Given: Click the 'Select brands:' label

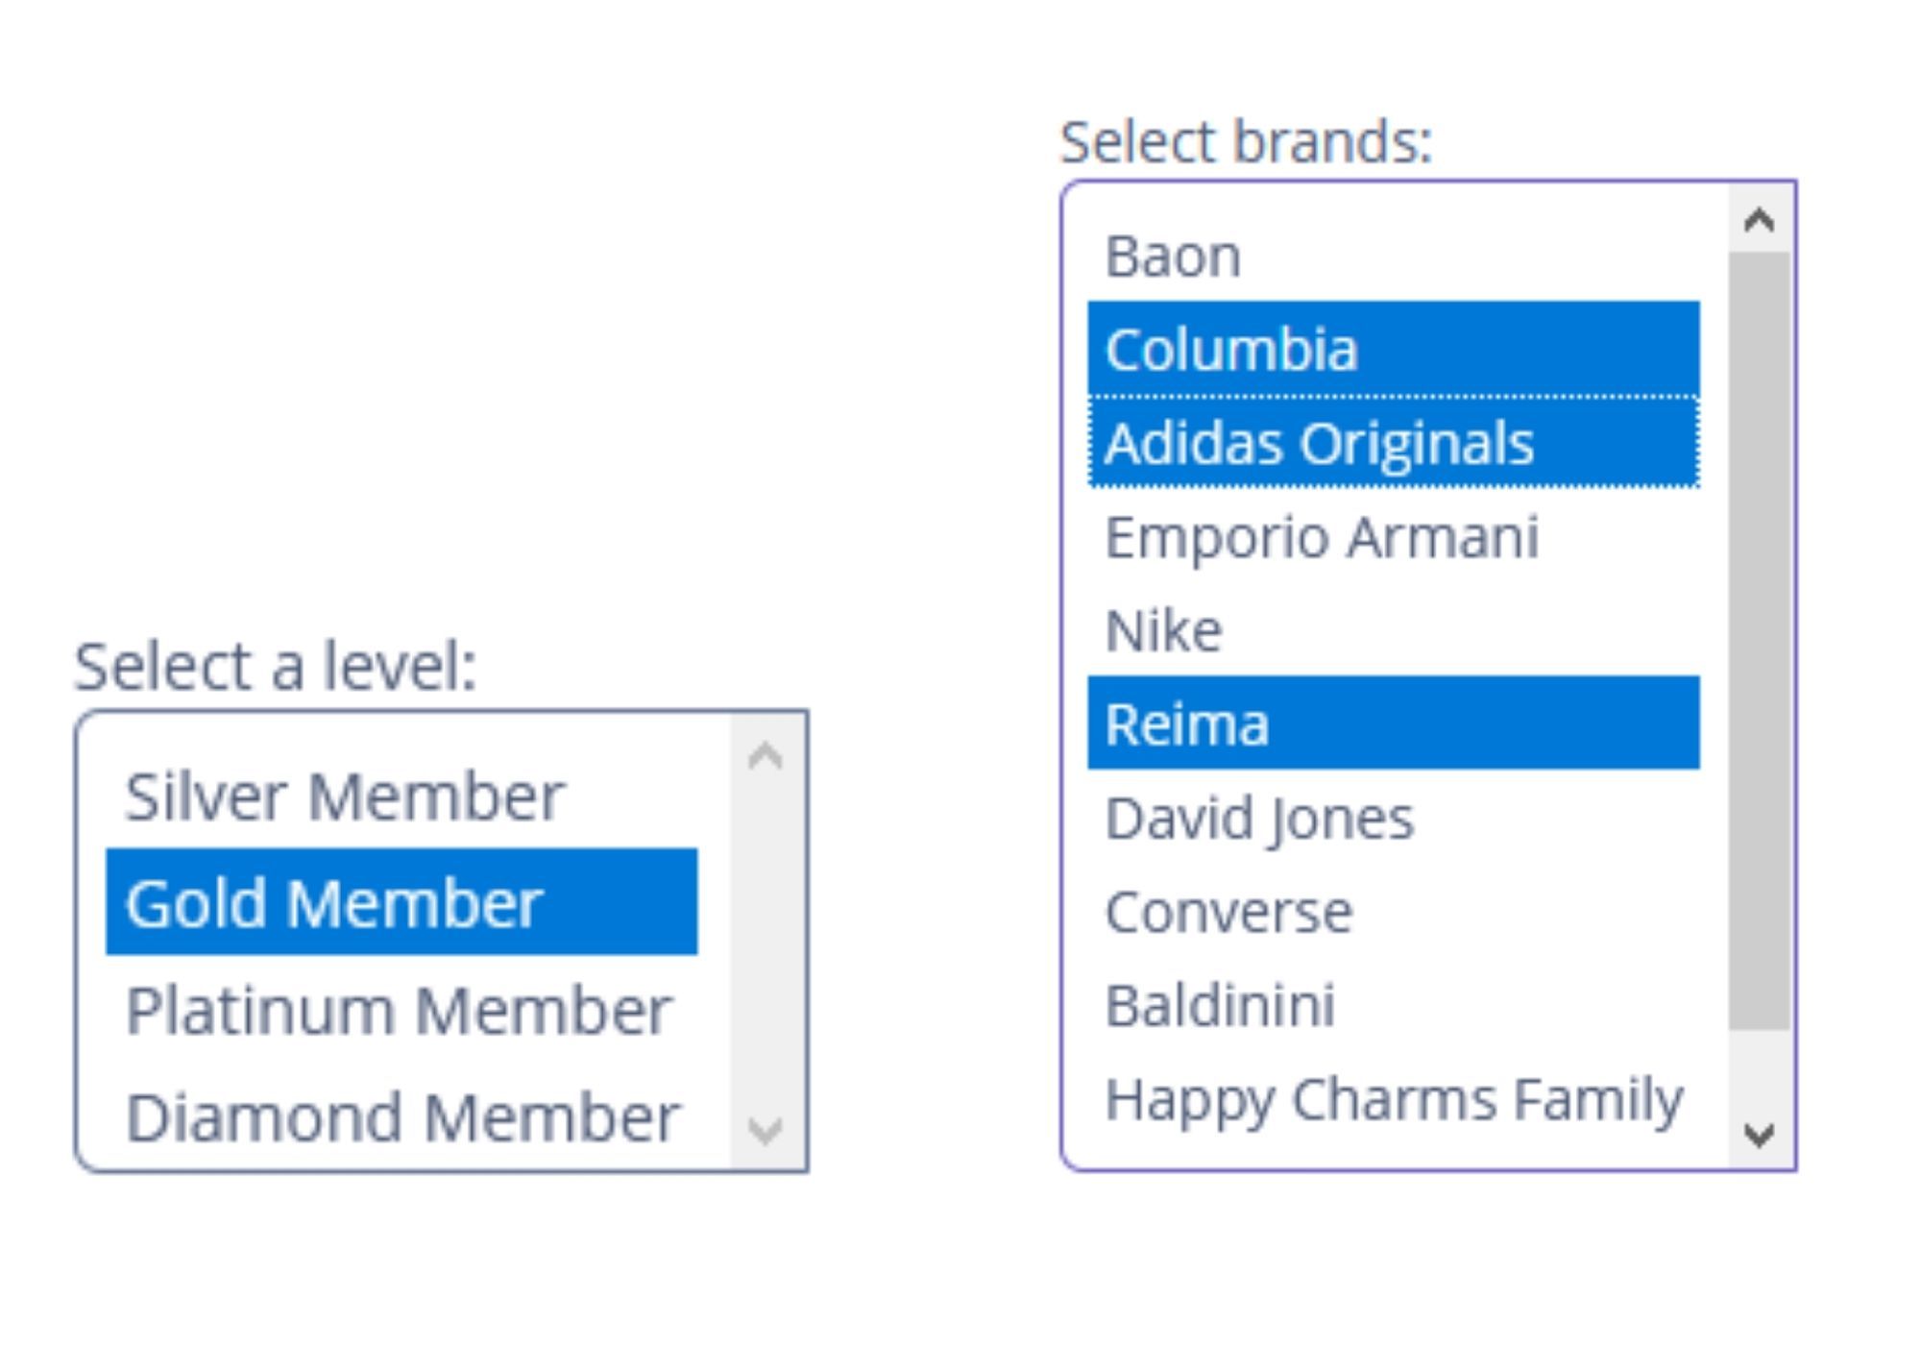Looking at the screenshot, I should point(1246,141).
